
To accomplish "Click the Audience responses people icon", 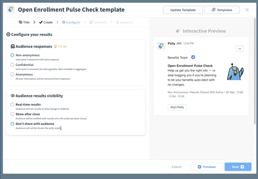I will pyautogui.click(x=12, y=46).
